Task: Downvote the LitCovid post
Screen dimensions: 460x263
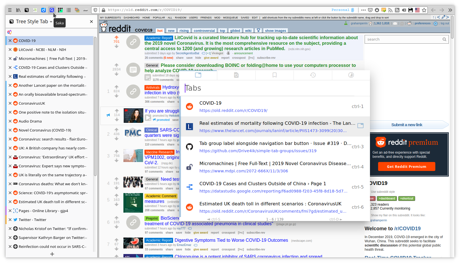Action: point(116,46)
